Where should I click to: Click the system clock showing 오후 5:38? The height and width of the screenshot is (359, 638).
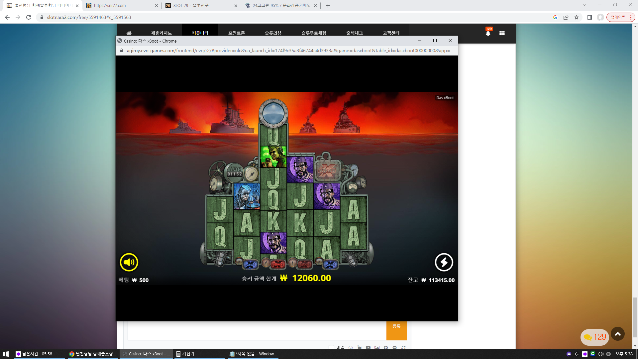pyautogui.click(x=624, y=354)
